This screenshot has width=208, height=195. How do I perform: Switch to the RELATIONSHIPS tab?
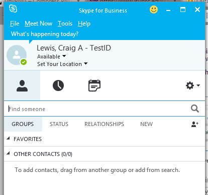point(104,124)
